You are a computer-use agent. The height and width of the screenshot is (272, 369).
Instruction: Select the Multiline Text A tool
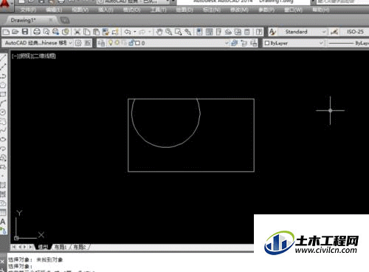click(x=3, y=222)
